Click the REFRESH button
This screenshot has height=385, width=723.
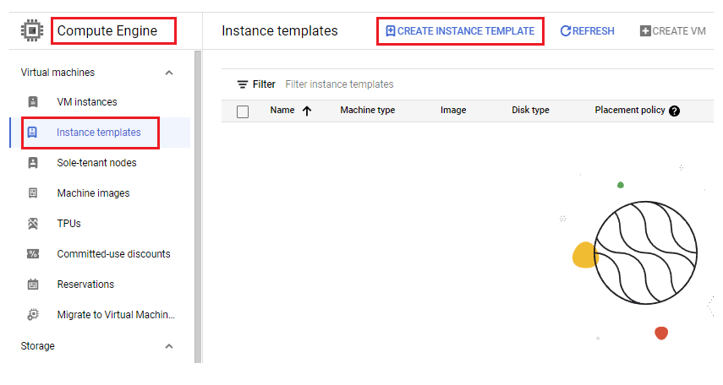587,31
